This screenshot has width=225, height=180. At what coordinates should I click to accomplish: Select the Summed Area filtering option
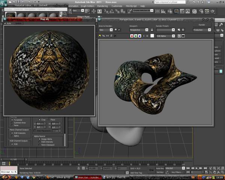point(12,123)
